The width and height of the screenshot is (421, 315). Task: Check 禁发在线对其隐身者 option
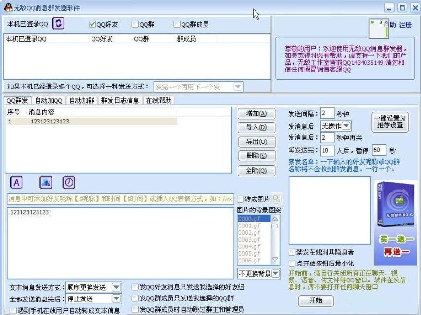(292, 252)
